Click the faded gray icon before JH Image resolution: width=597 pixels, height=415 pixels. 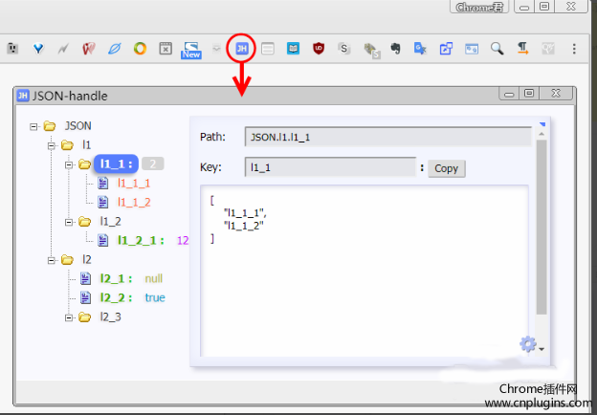click(216, 49)
